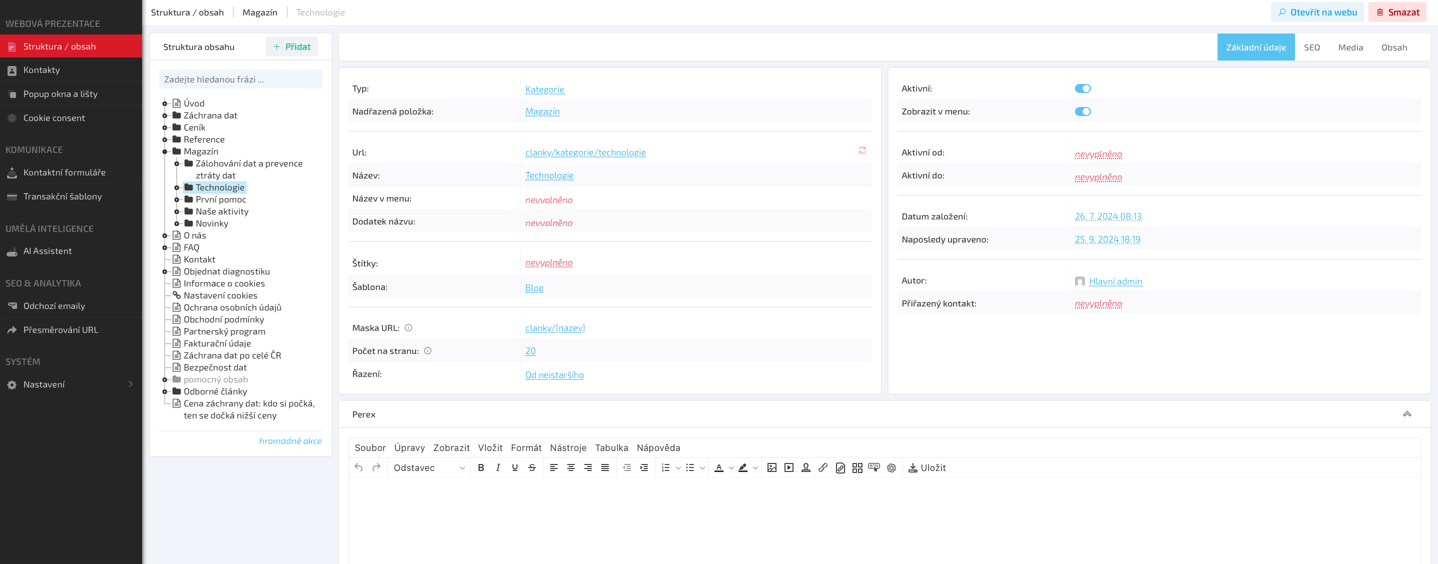Open the Formát menu in editor
Viewport: 1438px width, 564px height.
tap(525, 448)
